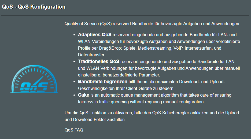The height and width of the screenshot is (139, 251).
Task: Click the blue QoS speedometer icon
Action: [34, 79]
